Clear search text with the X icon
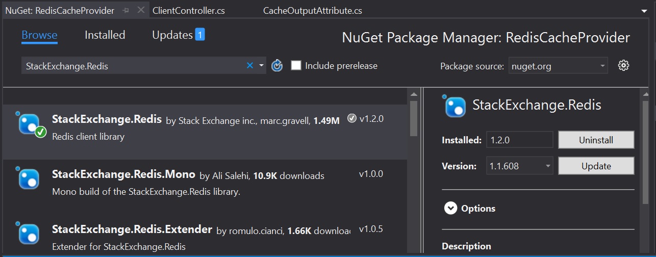 tap(250, 65)
